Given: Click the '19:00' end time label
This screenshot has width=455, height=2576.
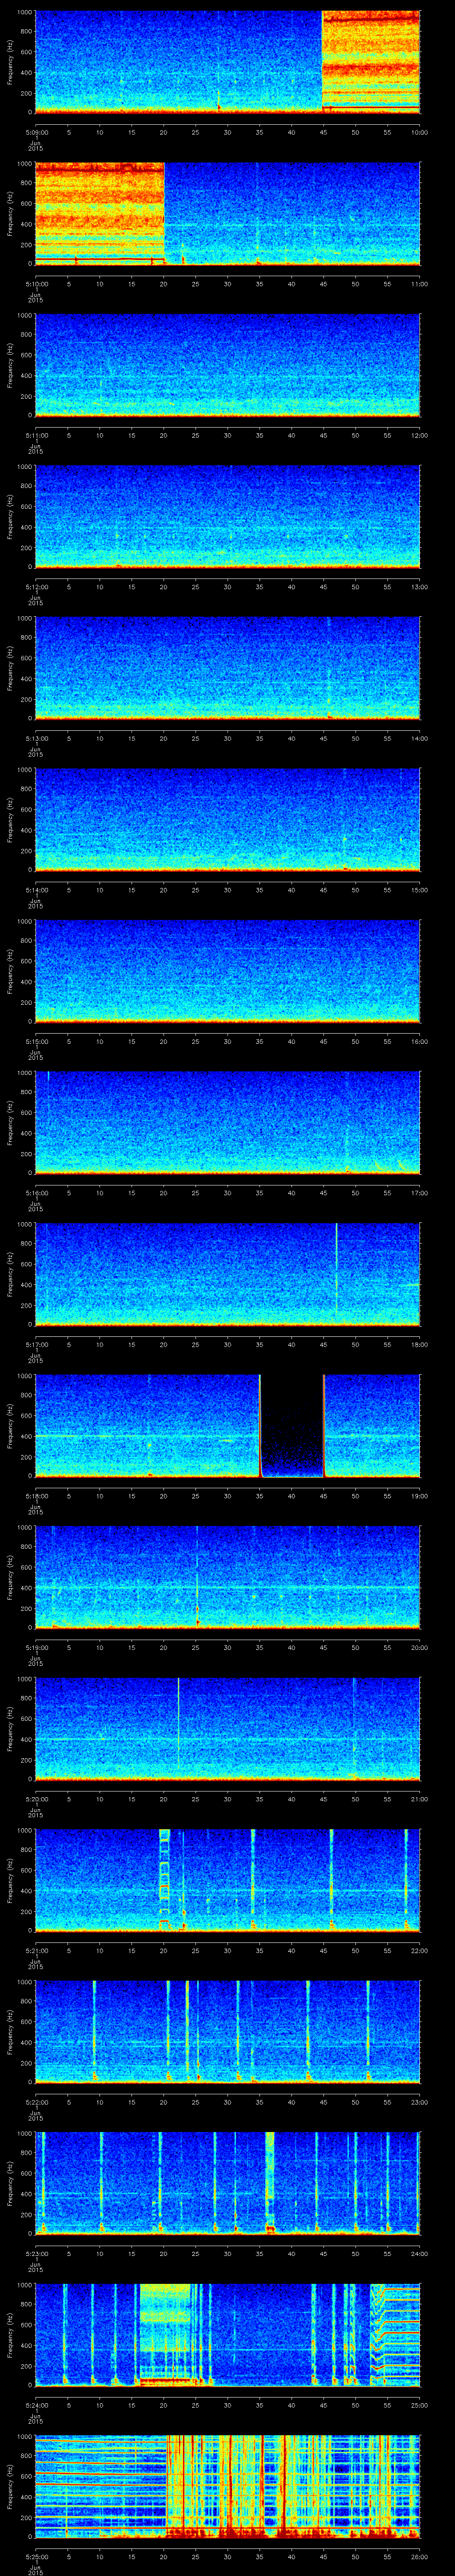Looking at the screenshot, I should coord(419,1496).
